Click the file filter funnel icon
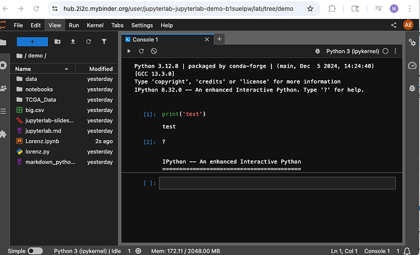 point(104,41)
